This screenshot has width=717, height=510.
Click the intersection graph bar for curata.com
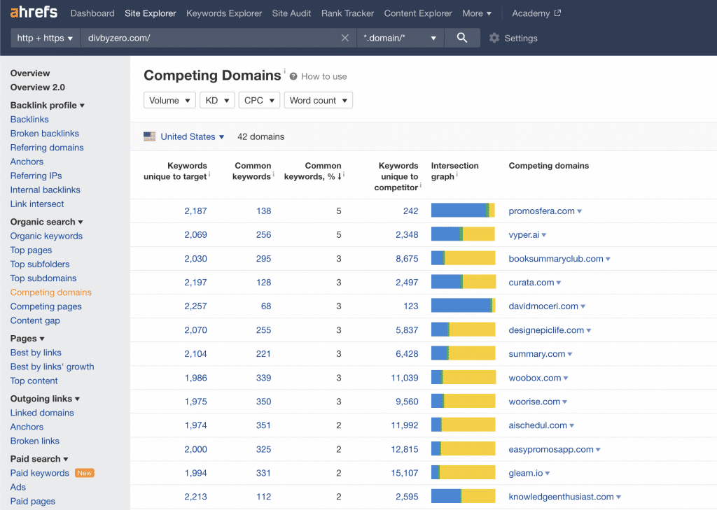coord(464,282)
